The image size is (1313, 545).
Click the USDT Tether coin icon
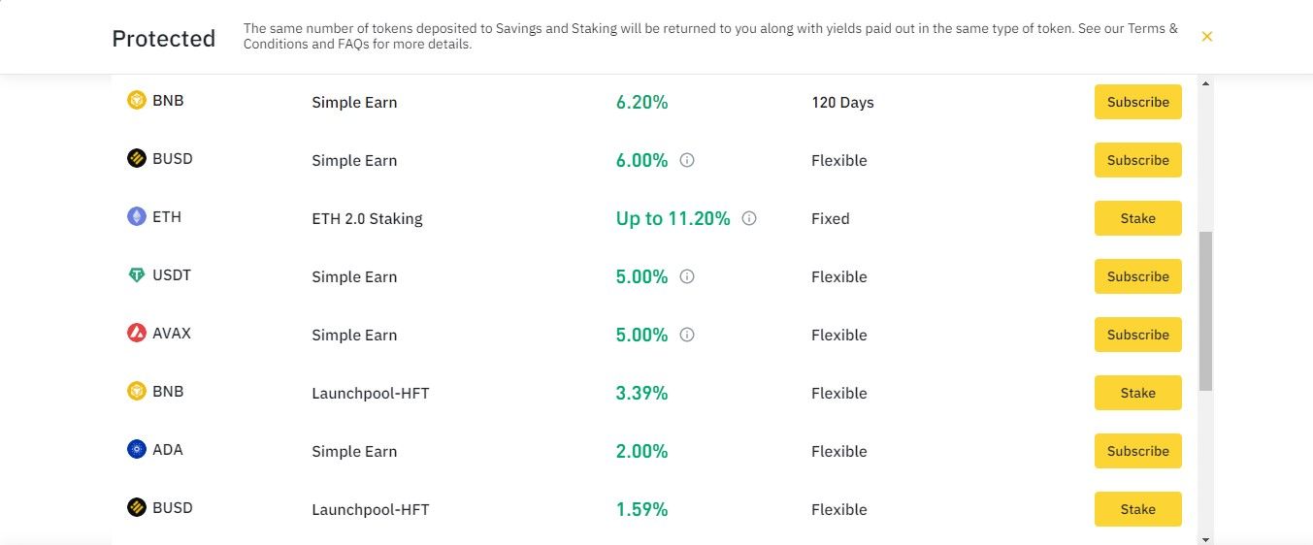pyautogui.click(x=137, y=275)
